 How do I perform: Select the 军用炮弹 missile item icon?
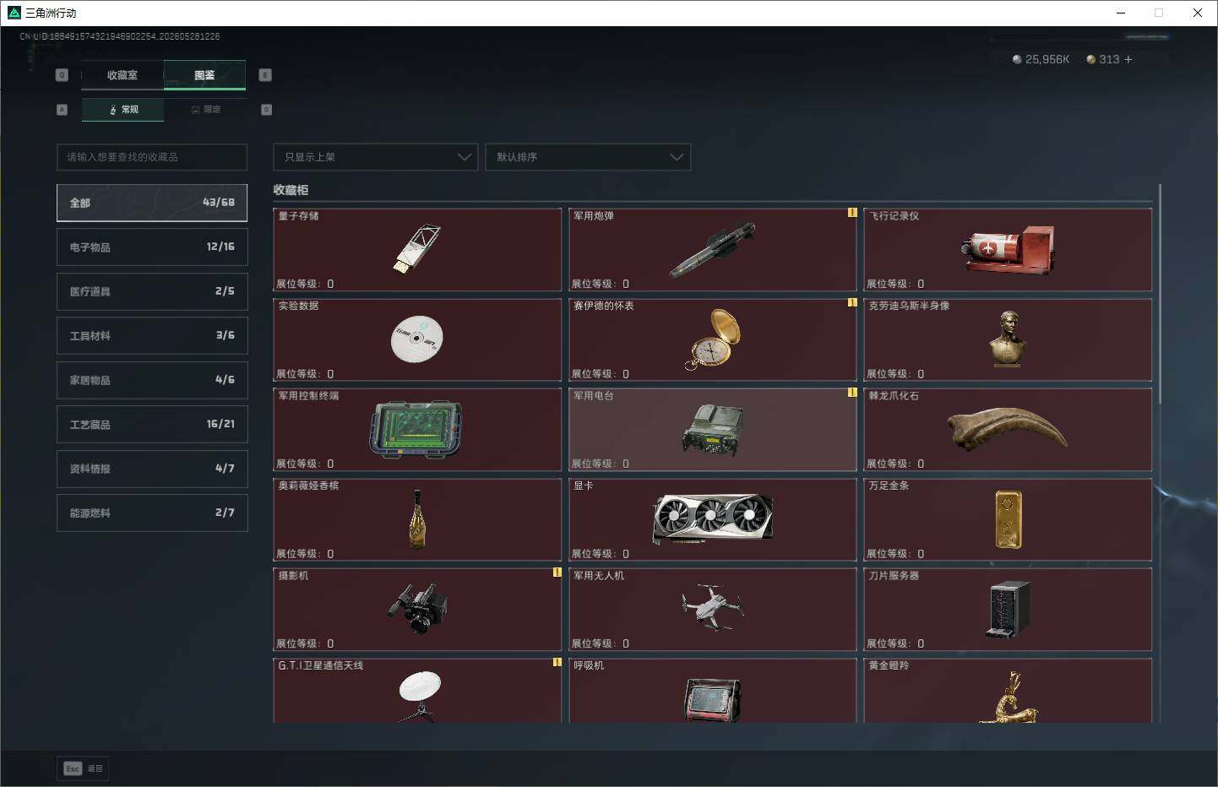pos(712,250)
